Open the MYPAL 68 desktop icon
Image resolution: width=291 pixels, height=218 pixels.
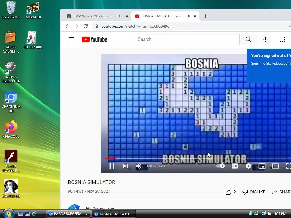click(x=33, y=10)
